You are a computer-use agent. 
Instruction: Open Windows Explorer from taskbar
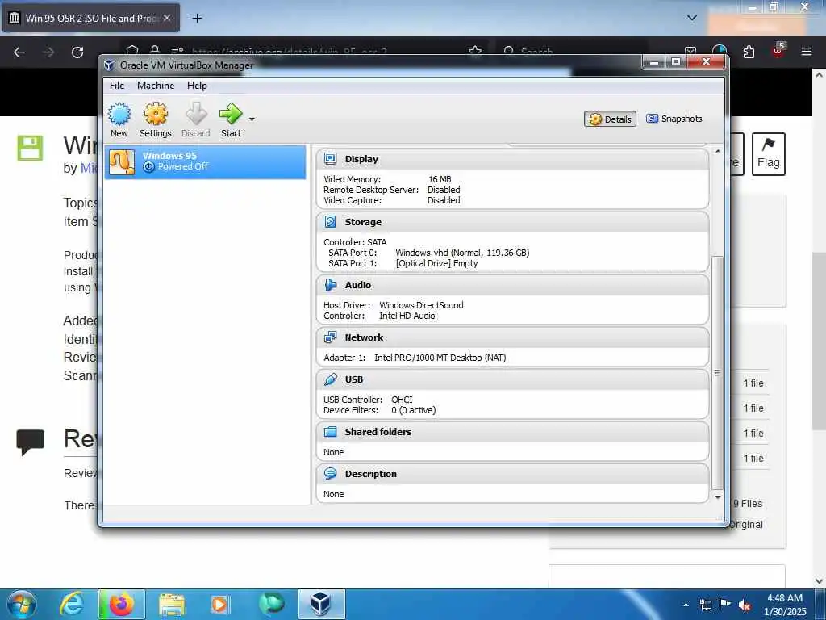[x=172, y=604]
